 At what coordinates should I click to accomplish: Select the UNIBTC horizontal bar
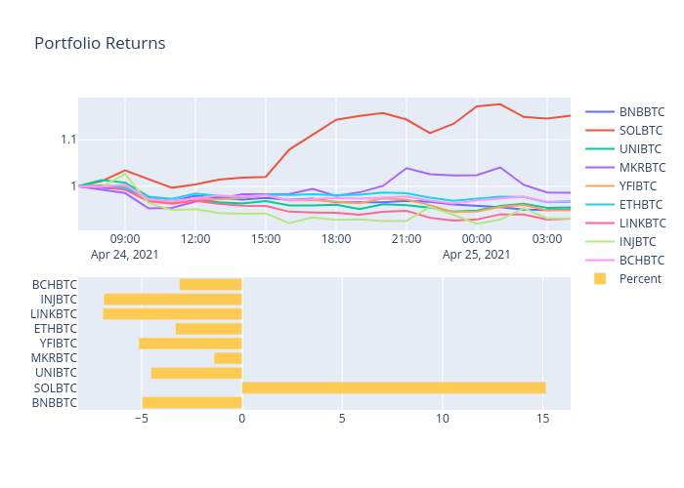point(196,373)
